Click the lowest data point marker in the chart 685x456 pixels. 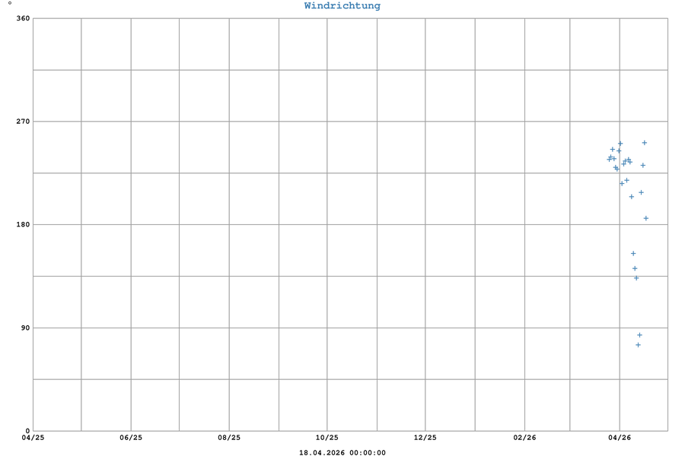click(638, 345)
